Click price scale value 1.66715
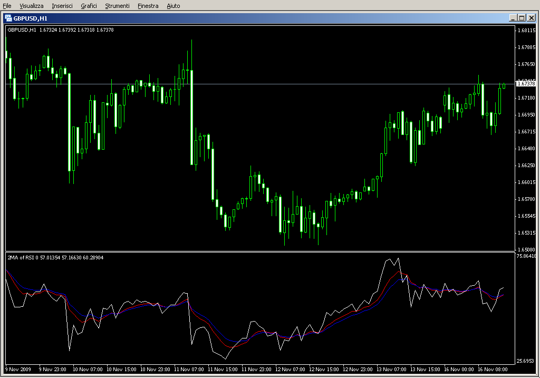540x378 pixels. 527,131
